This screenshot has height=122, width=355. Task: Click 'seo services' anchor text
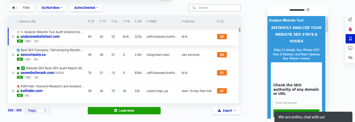click(x=190, y=55)
